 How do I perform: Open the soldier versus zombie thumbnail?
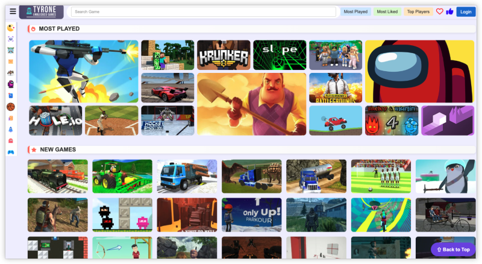[x=58, y=215]
